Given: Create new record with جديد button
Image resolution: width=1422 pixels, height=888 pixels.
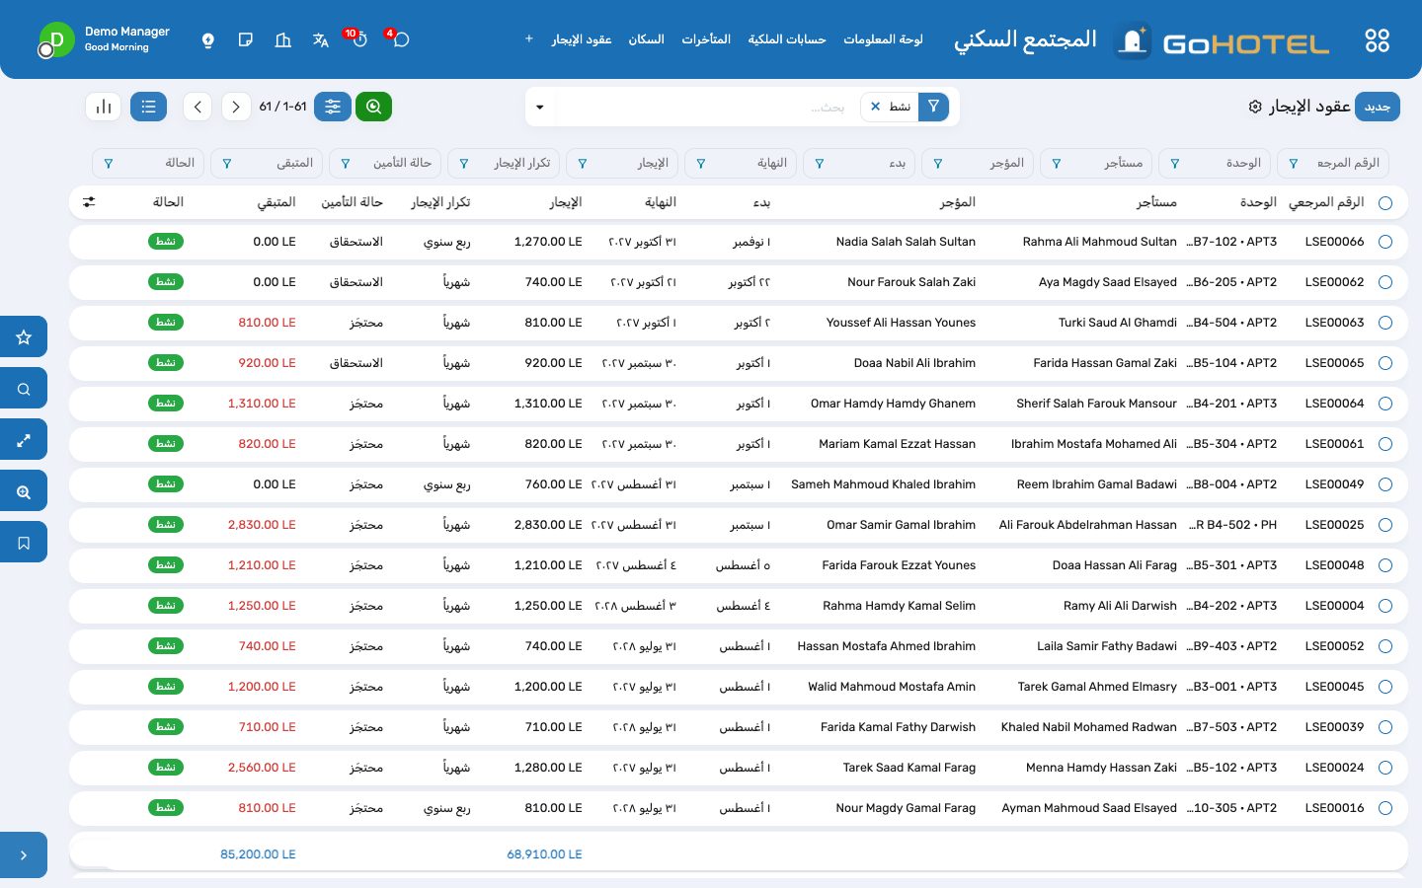Looking at the screenshot, I should (1378, 107).
